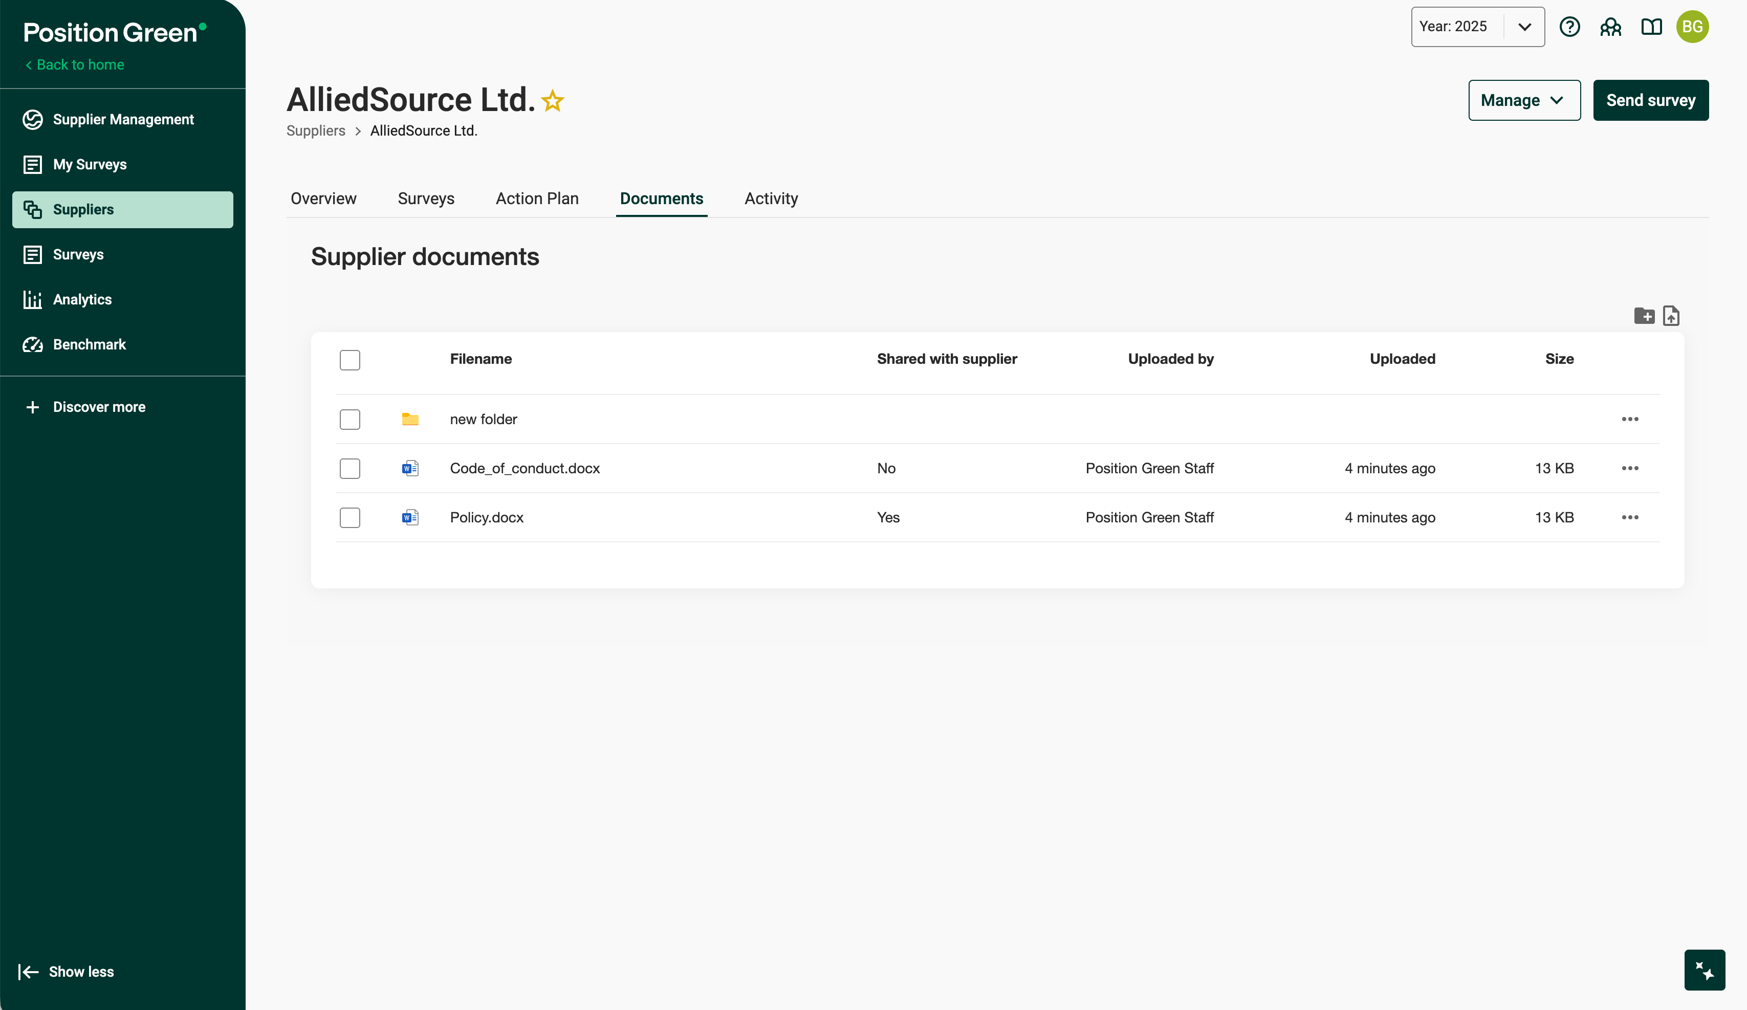The image size is (1747, 1010).
Task: Open the Code_of_conduct.docx file name
Action: 525,469
